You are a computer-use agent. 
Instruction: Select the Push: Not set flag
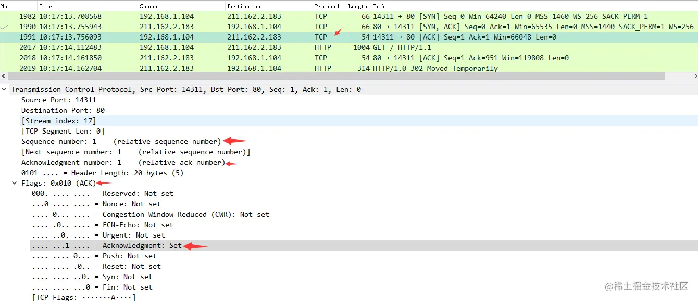click(x=94, y=256)
